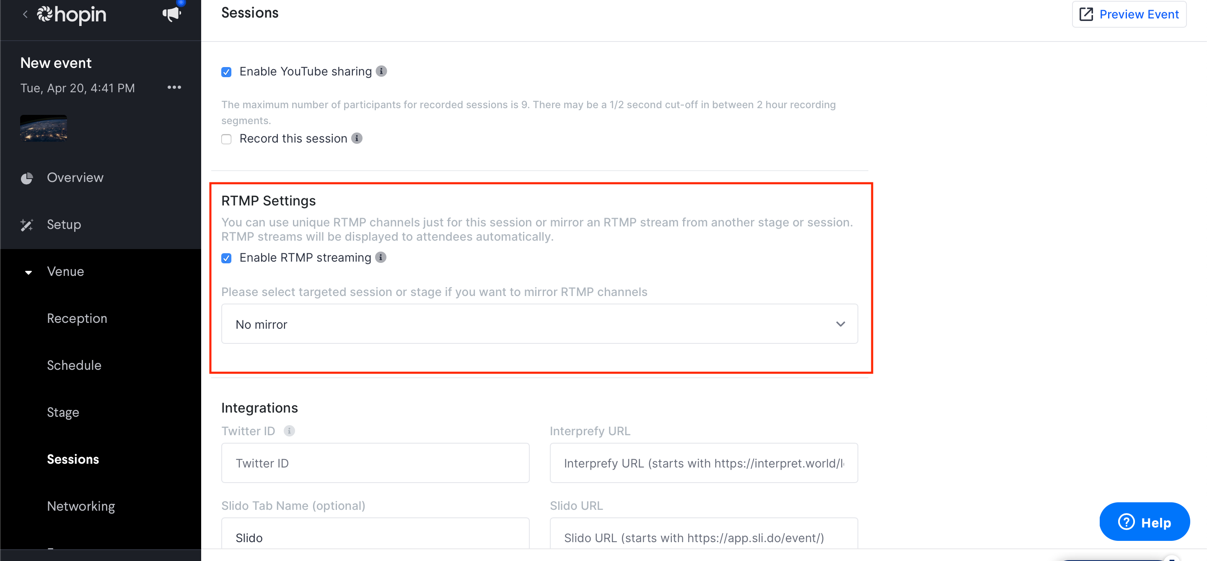Click the YouTube sharing info icon

(x=381, y=71)
